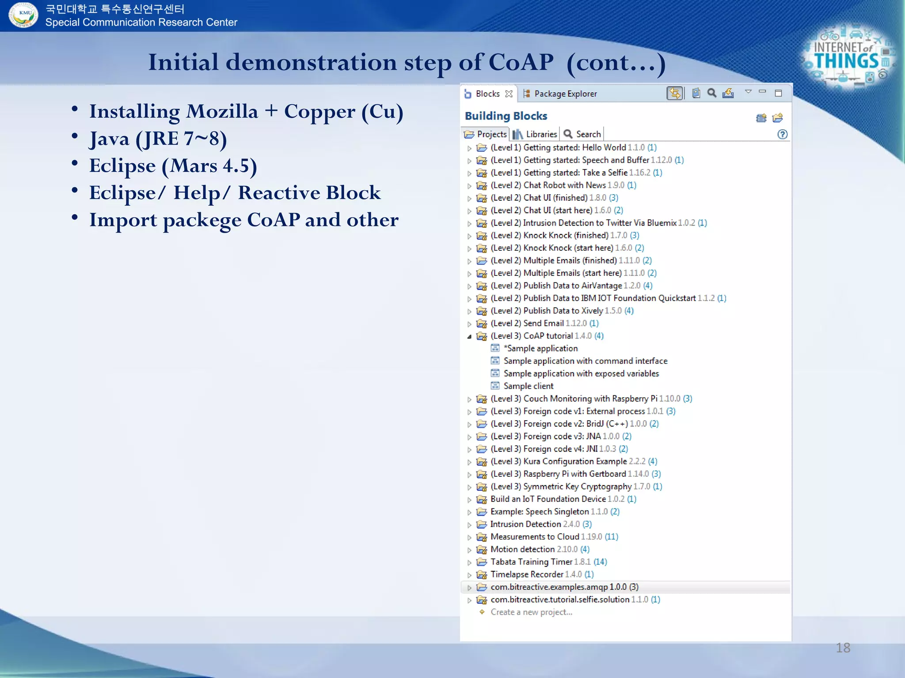905x678 pixels.
Task: Expand Couch Monitoring with Raspberry Pi
Action: [469, 399]
